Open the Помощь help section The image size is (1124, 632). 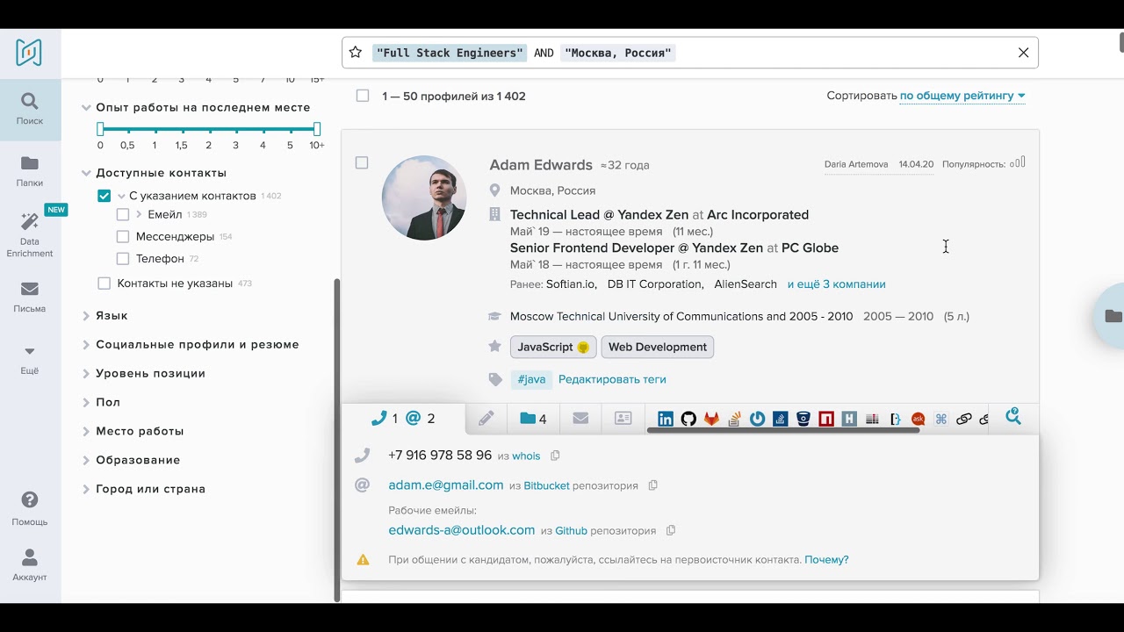click(30, 508)
